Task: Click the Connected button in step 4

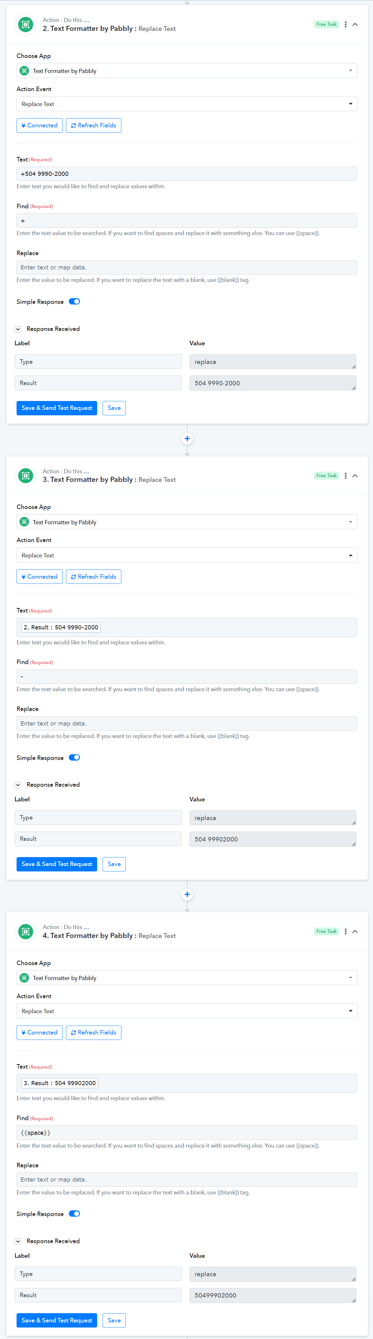Action: tap(39, 1032)
